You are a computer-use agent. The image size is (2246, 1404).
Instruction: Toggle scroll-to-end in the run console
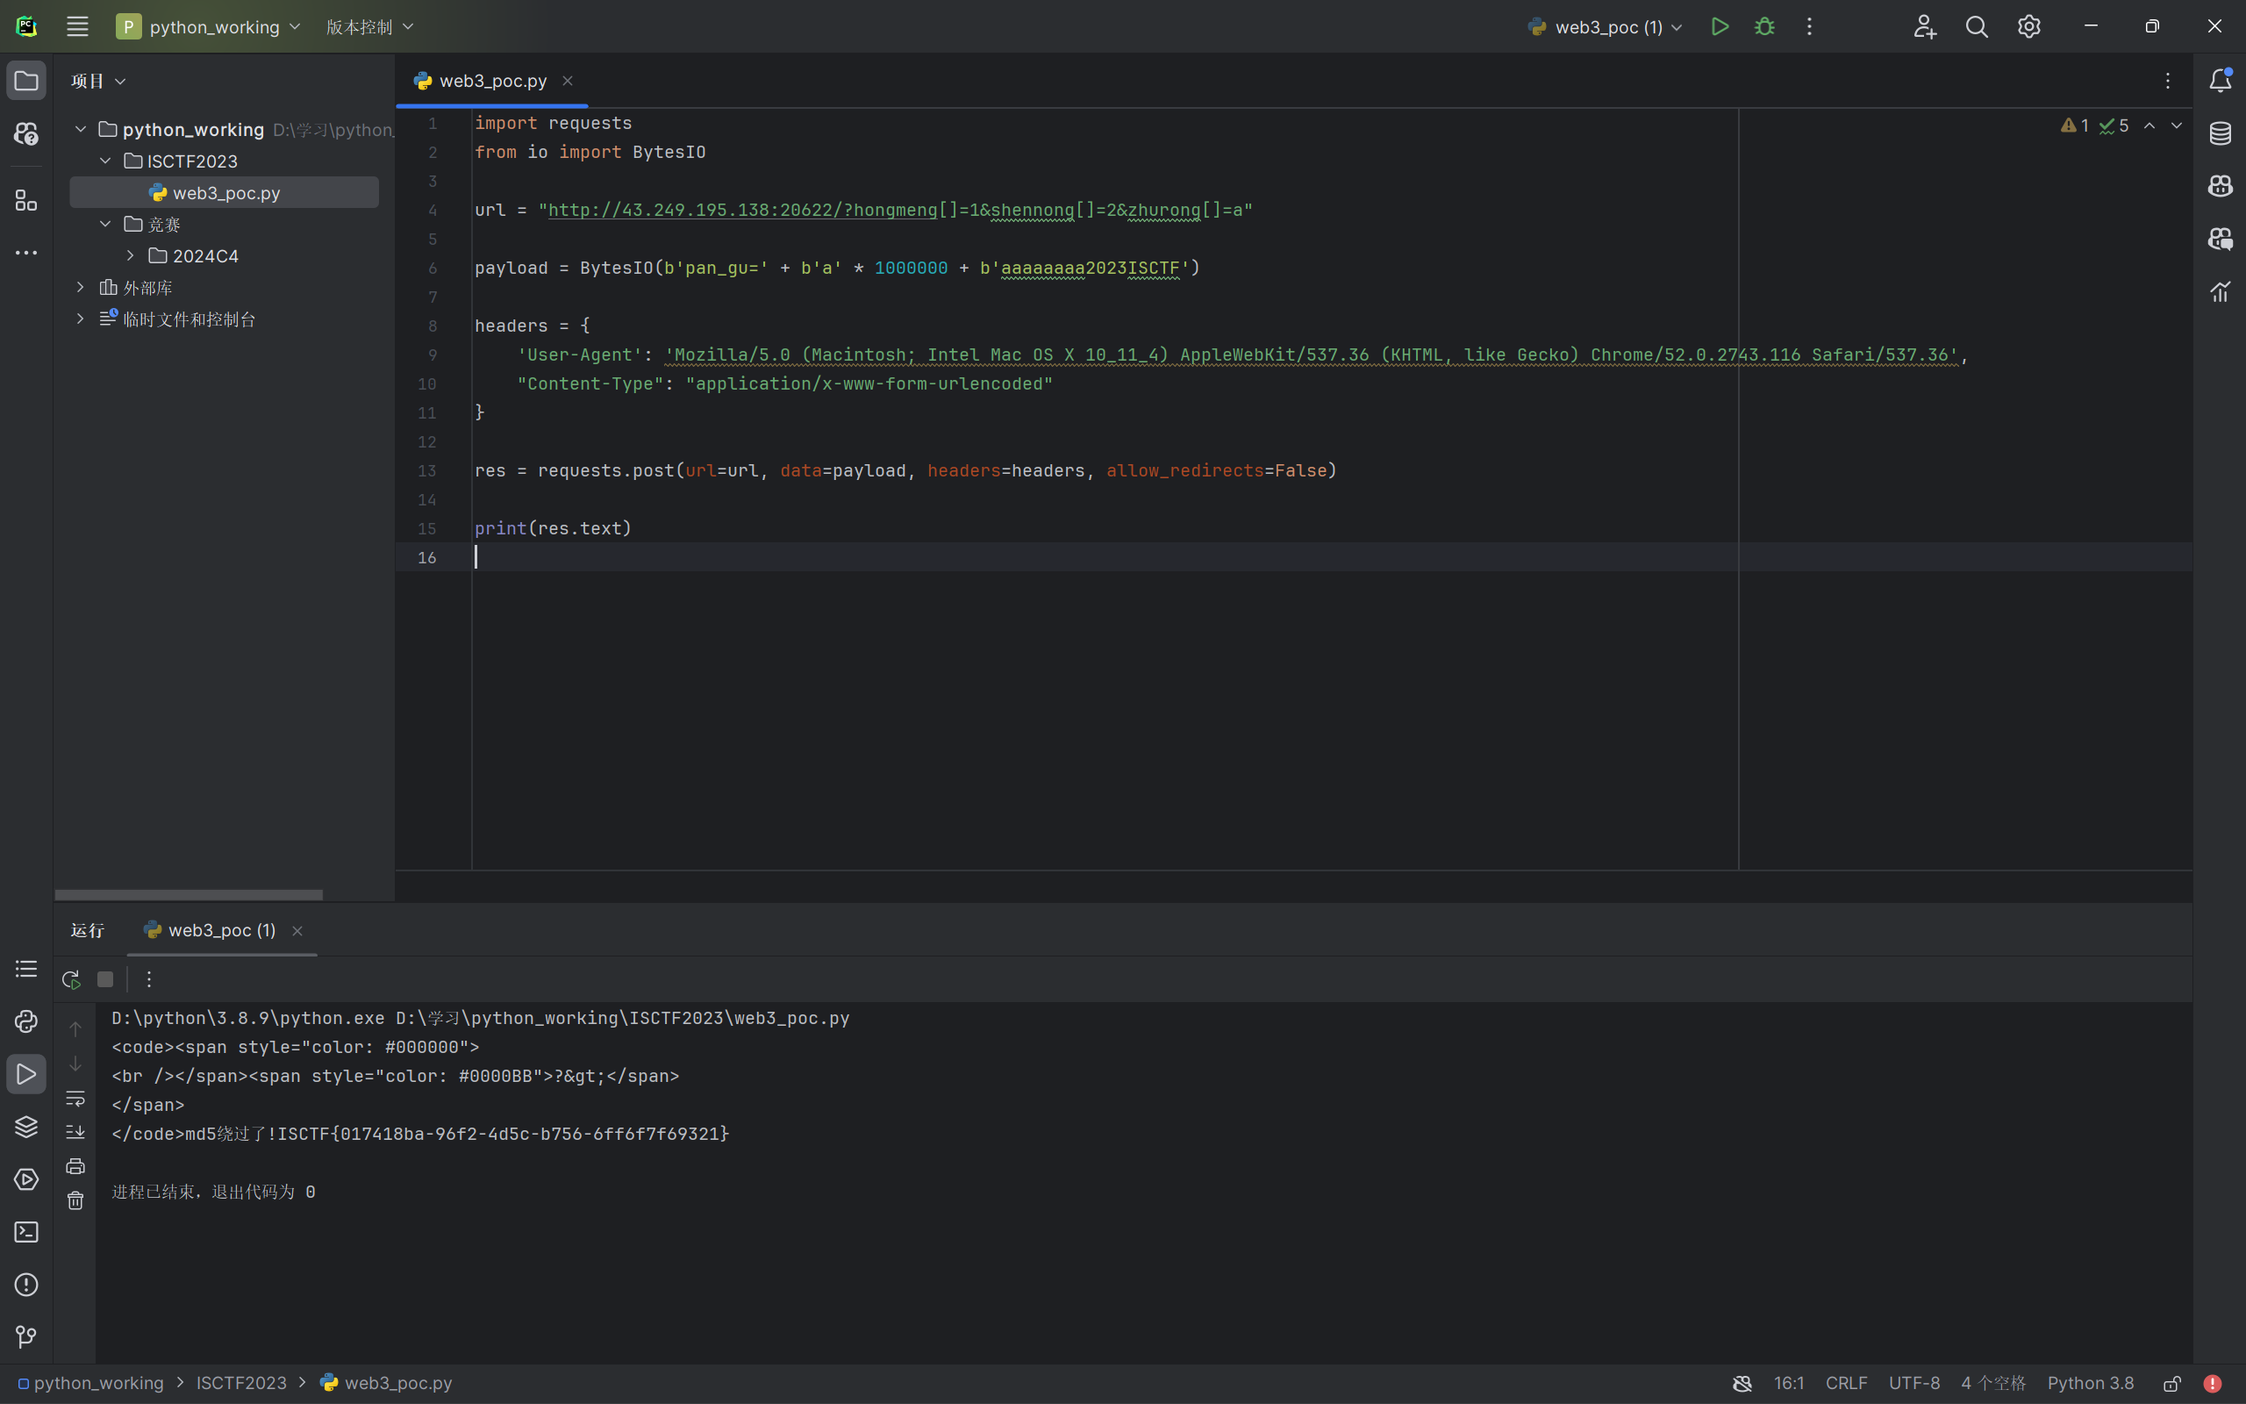(x=75, y=1131)
